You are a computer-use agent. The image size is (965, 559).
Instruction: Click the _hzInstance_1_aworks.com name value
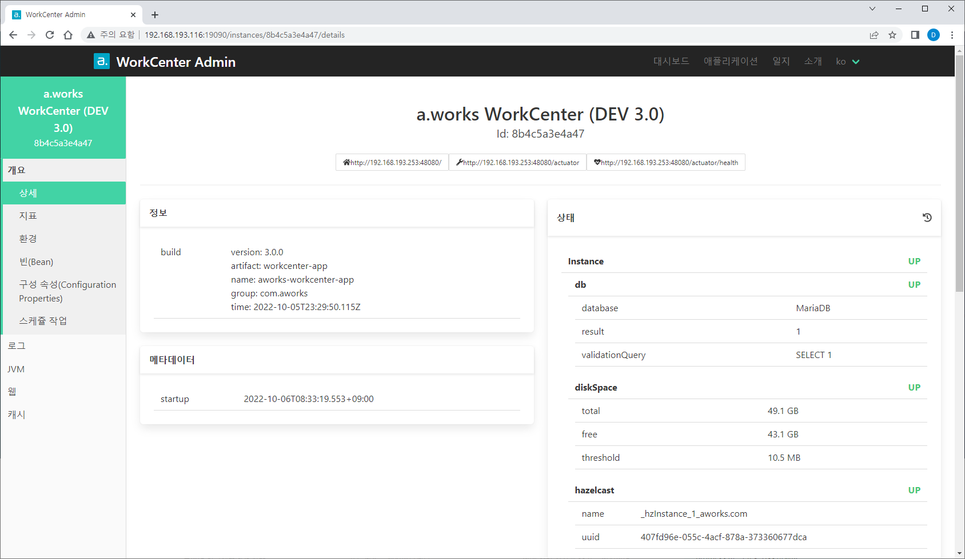click(x=693, y=513)
